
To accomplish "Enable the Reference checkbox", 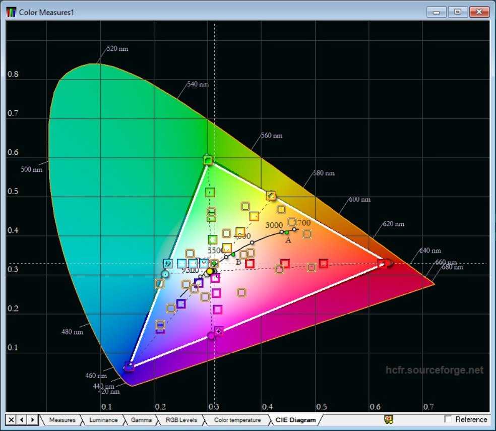I will pos(448,419).
